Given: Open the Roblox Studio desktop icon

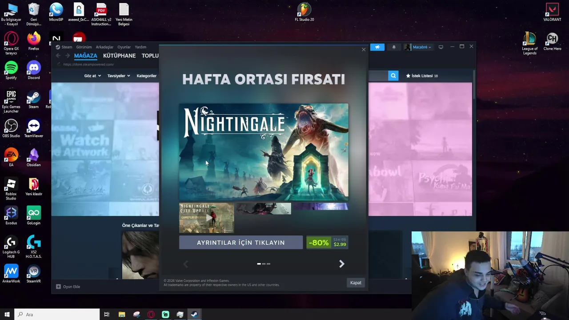Looking at the screenshot, I should 11,189.
